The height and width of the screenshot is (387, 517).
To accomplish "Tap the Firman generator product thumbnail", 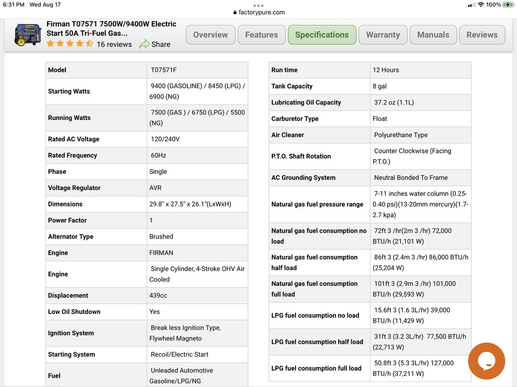I will click(x=28, y=34).
